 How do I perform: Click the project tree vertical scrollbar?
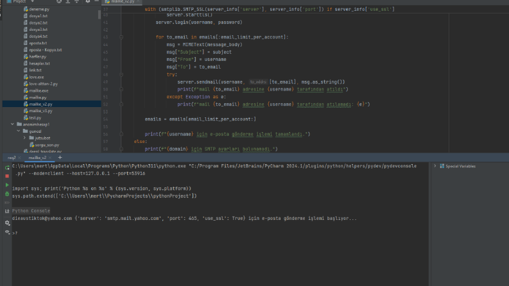pos(99,15)
